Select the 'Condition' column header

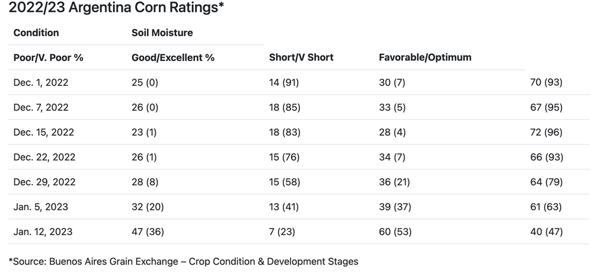[x=36, y=33]
